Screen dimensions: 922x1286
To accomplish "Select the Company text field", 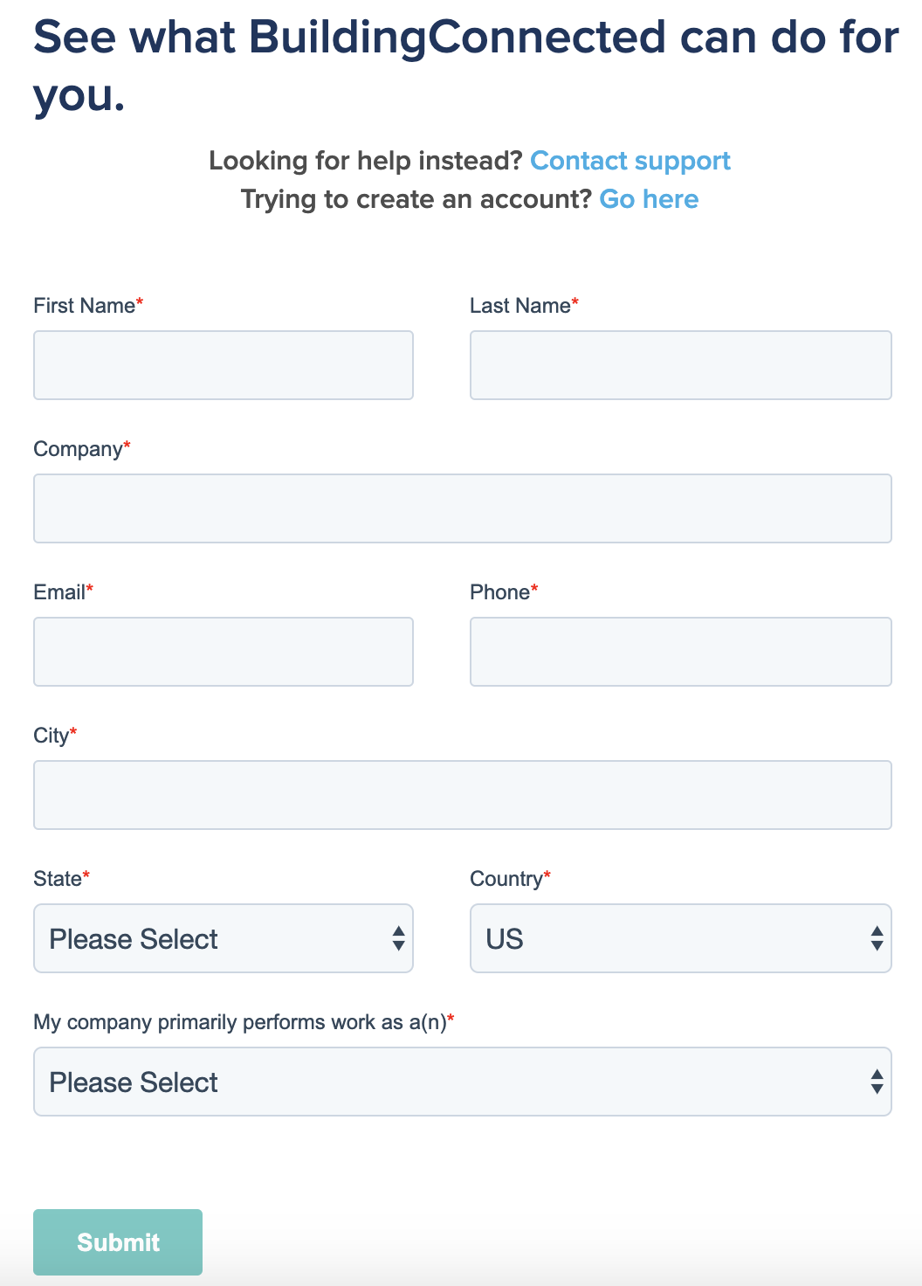I will (x=462, y=508).
